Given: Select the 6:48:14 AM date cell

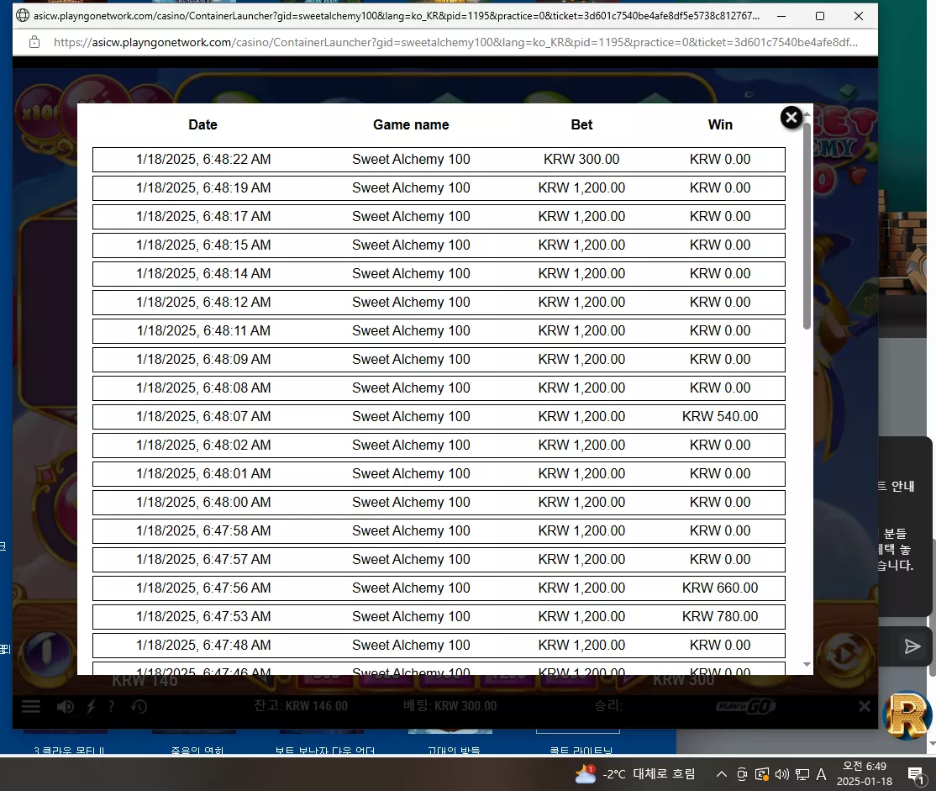Looking at the screenshot, I should (x=203, y=274).
